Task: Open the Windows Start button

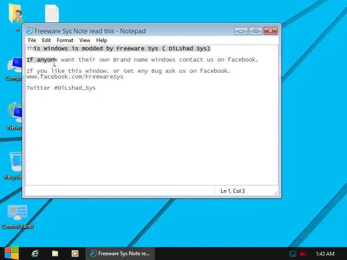Action: coord(12,253)
